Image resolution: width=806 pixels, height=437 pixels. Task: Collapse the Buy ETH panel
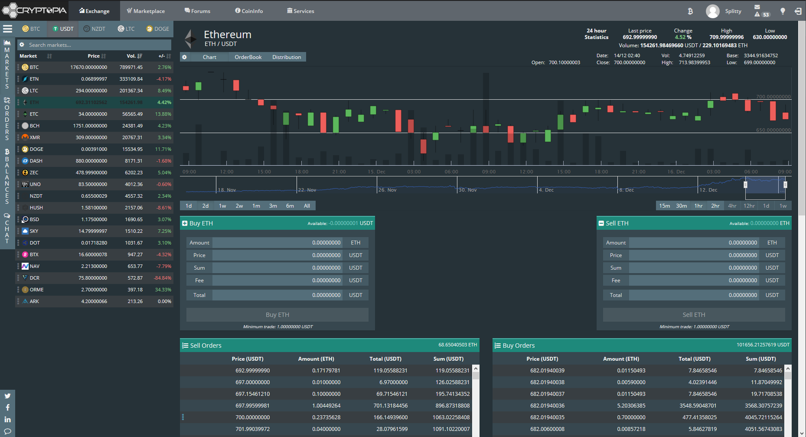[185, 223]
